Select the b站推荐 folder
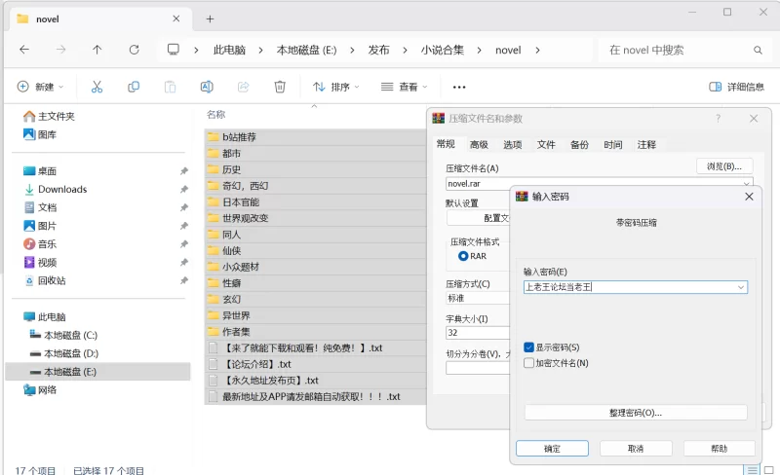Viewport: 780px width, 475px height. 315,137
